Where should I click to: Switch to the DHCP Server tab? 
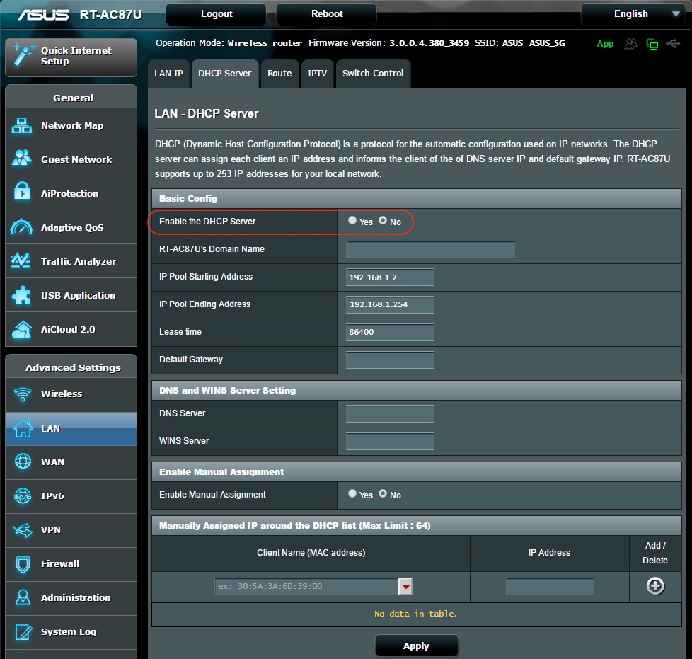click(224, 74)
